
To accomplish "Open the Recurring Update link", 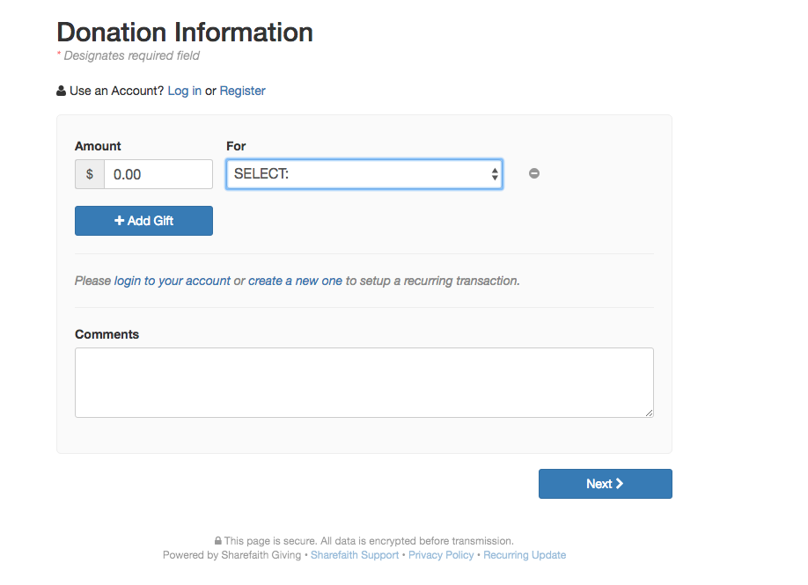I will point(525,555).
